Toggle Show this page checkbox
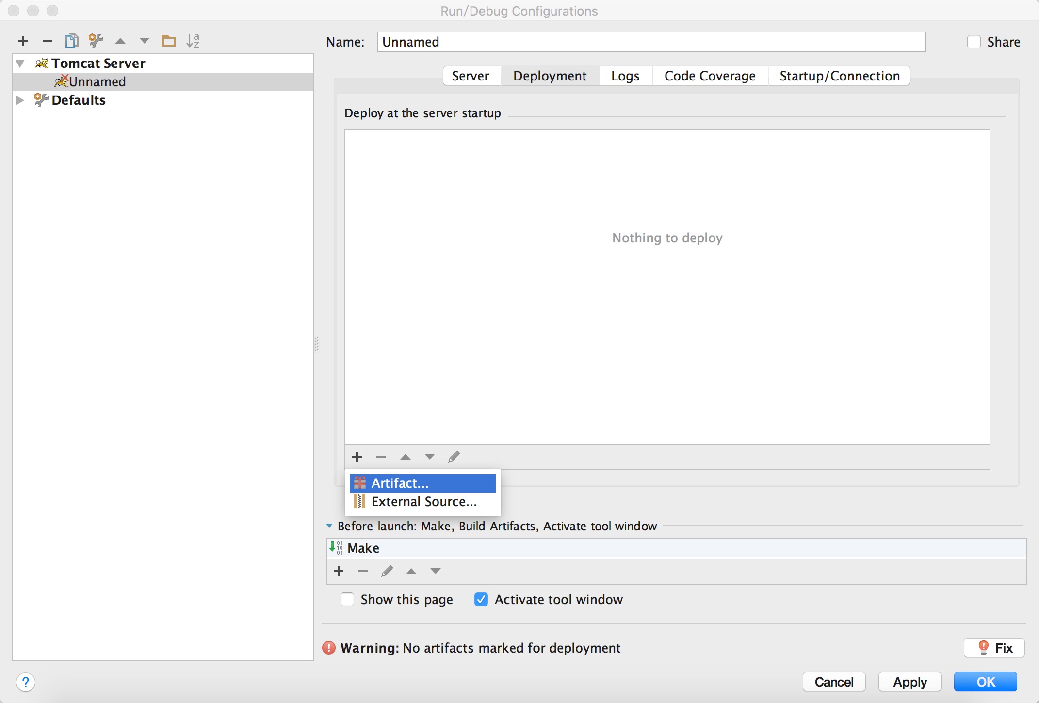 tap(345, 599)
